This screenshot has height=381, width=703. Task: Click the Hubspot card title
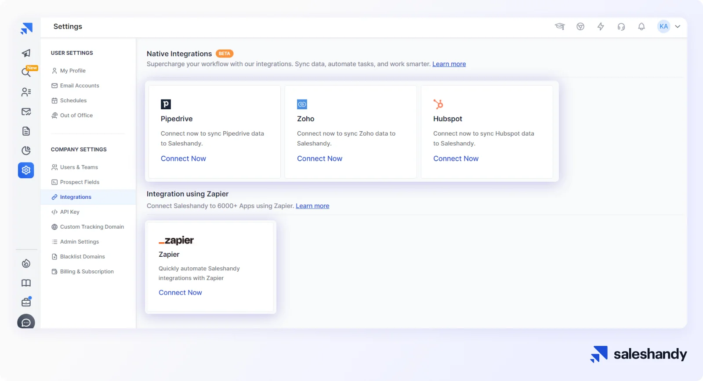pyautogui.click(x=448, y=119)
